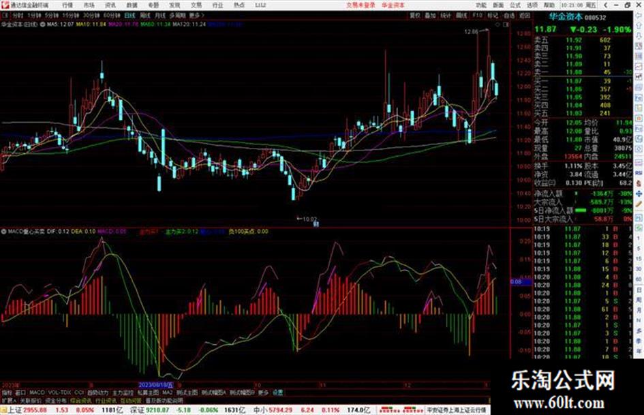Image resolution: width=644 pixels, height=415 pixels.
Task: Click the 交易未登录 login link
Action: pyautogui.click(x=361, y=5)
